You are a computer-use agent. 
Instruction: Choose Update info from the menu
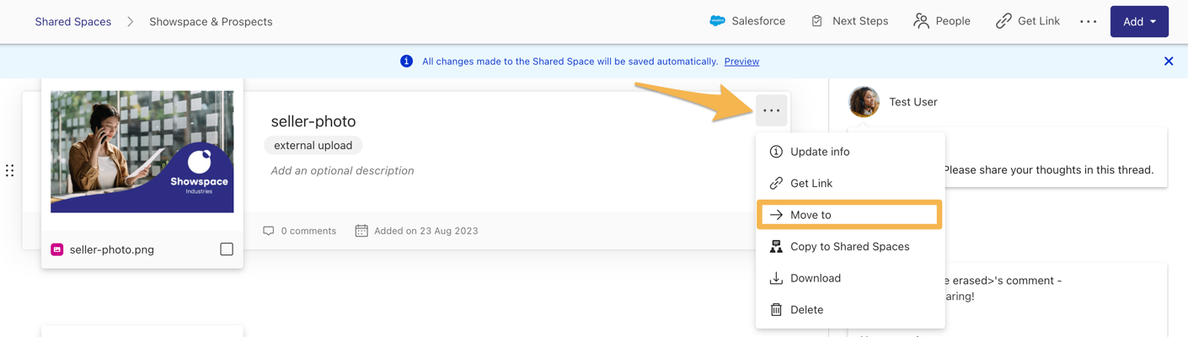pyautogui.click(x=819, y=152)
